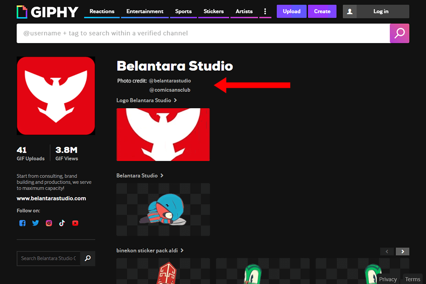
Task: Click the Belantara Studio channel avatar
Action: point(56,96)
